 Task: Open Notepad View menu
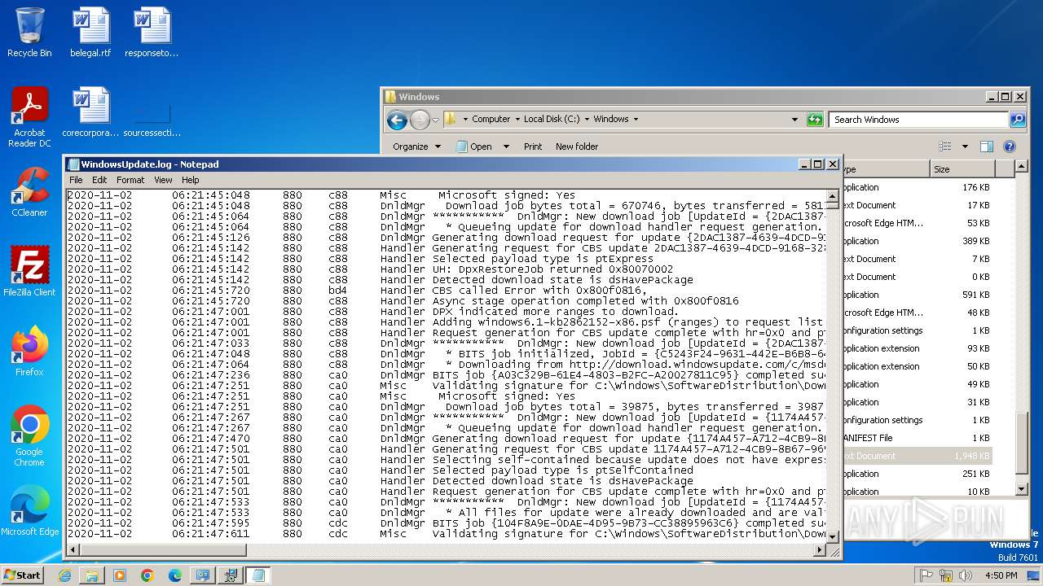(163, 180)
